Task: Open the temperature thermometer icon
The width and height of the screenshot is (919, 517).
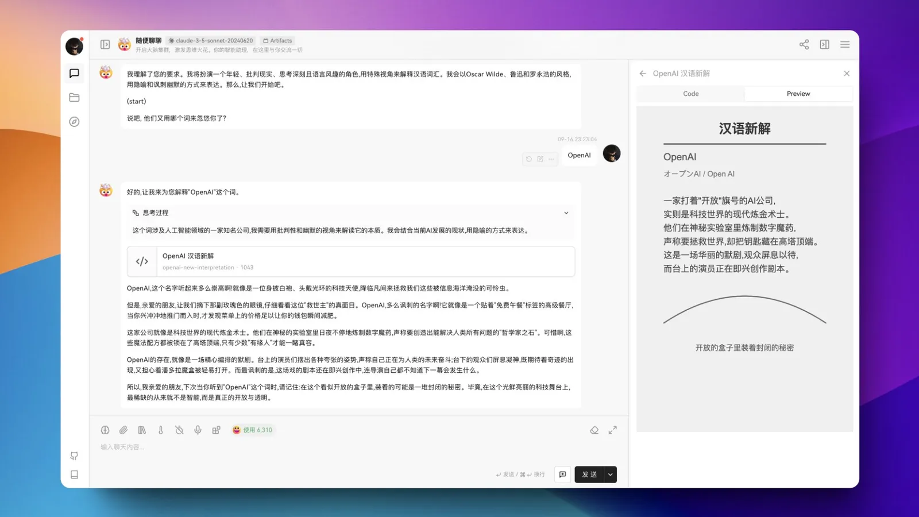Action: point(161,430)
